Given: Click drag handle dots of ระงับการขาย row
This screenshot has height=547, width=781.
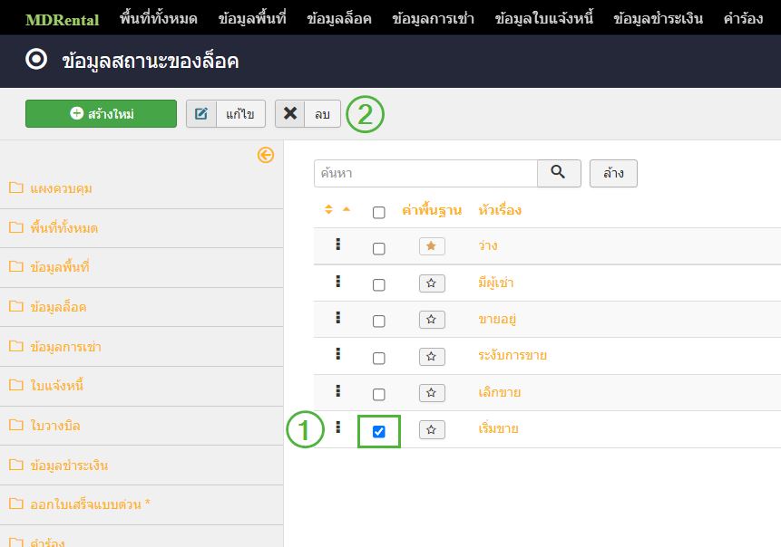Looking at the screenshot, I should pyautogui.click(x=338, y=354).
